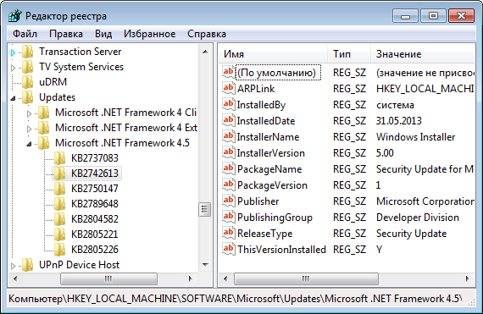Click the string icon of Publisher

pos(228,201)
